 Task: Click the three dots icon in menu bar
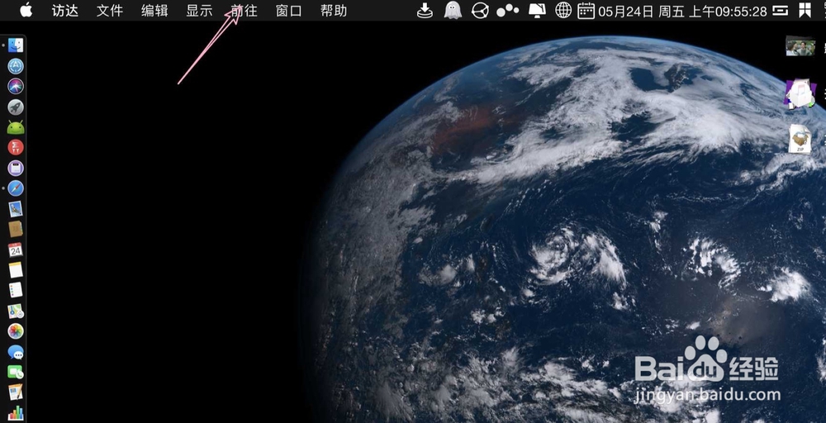tap(508, 11)
